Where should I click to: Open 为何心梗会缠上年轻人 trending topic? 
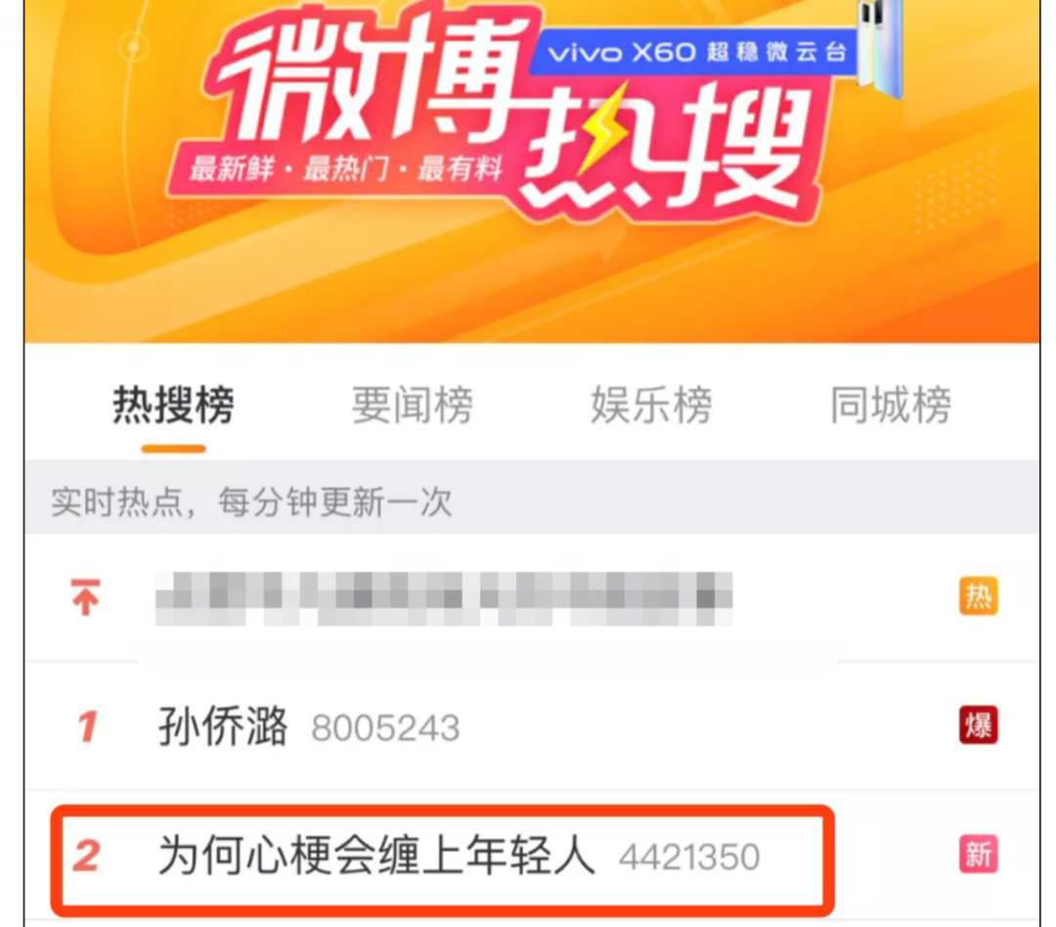coord(376,856)
